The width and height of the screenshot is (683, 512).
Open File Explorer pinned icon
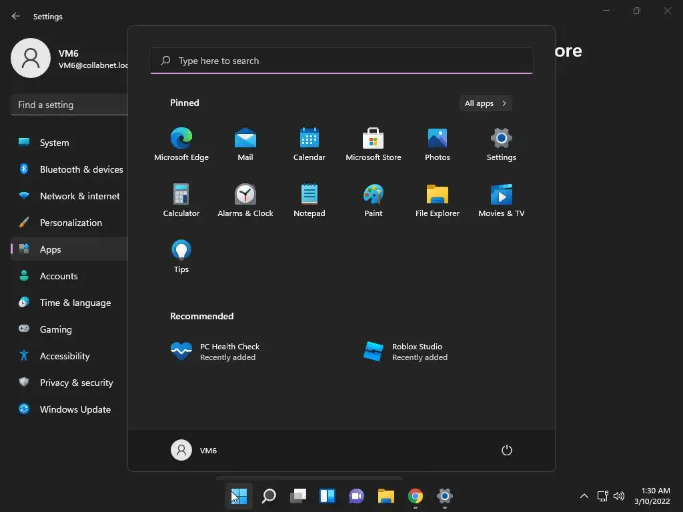[438, 200]
